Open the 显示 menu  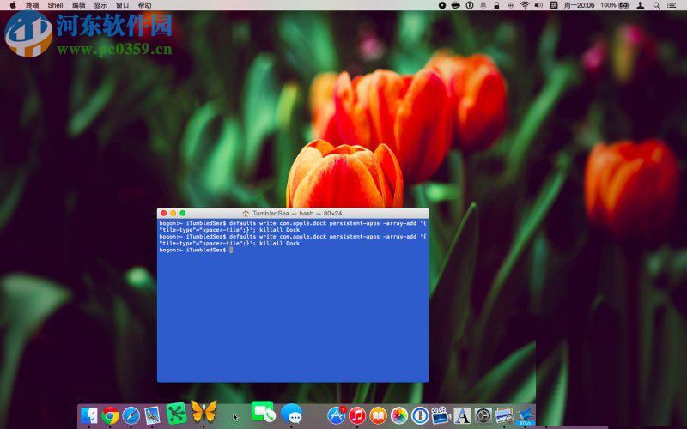[x=100, y=5]
